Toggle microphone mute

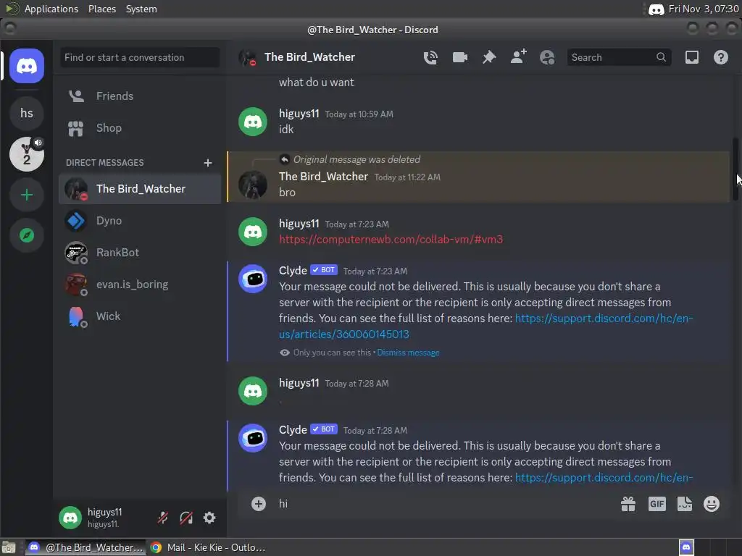coord(163,518)
